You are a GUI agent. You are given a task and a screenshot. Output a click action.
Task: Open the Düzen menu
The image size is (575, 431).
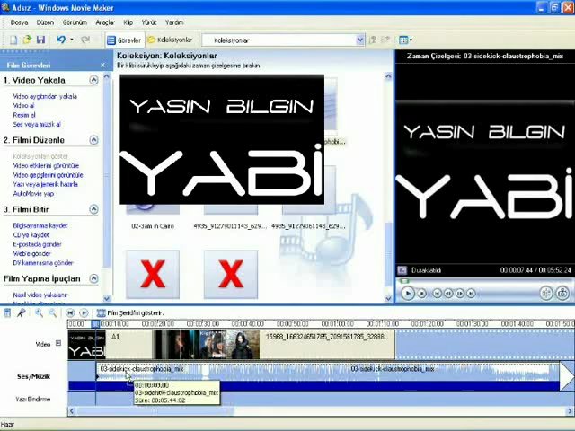45,22
